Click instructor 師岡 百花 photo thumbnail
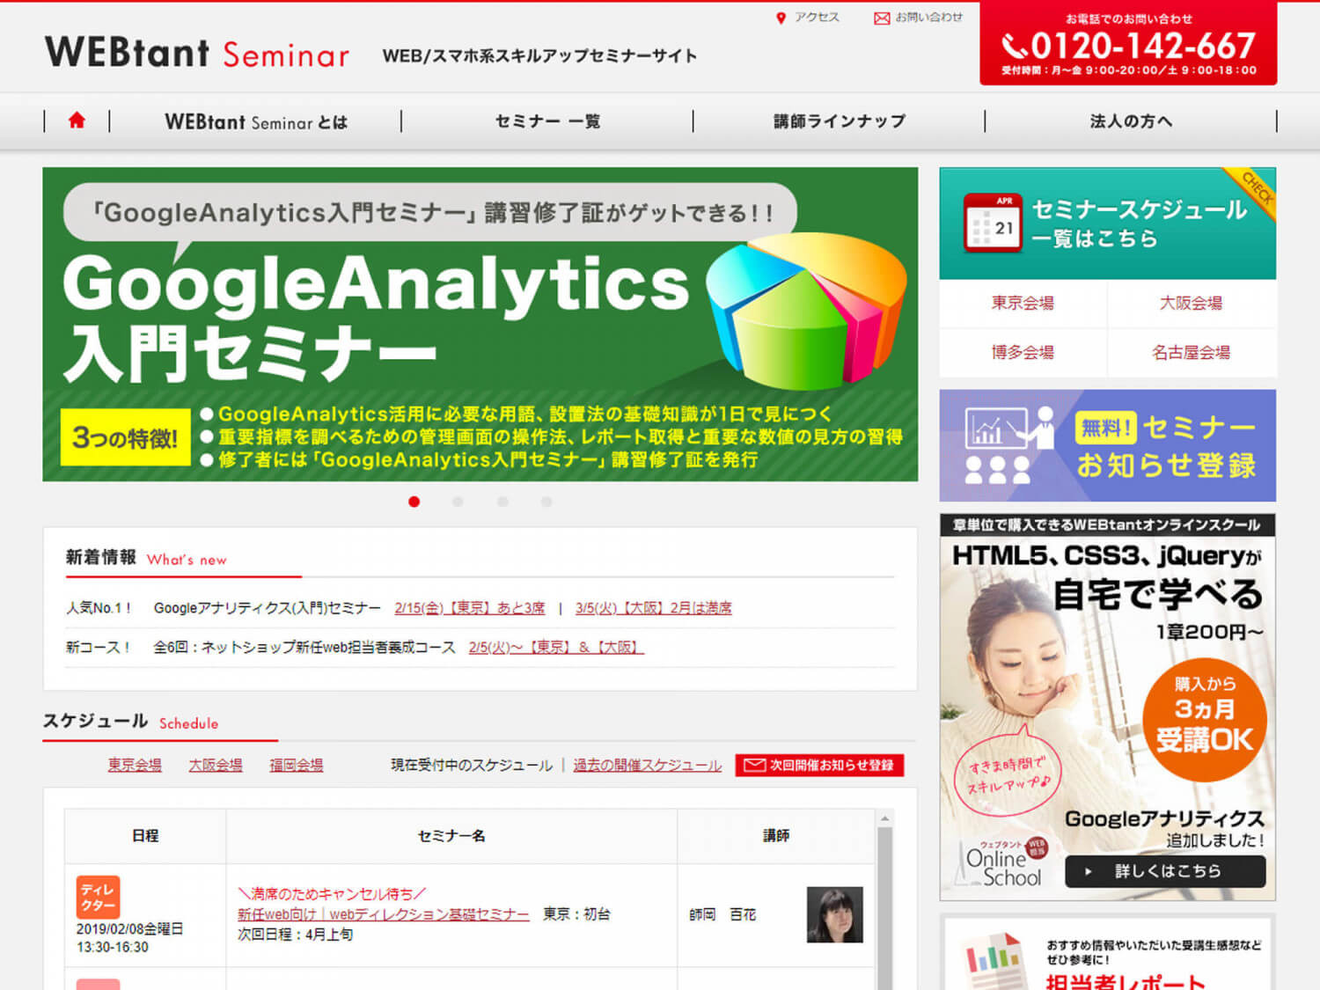Viewport: 1320px width, 990px height. tap(835, 915)
